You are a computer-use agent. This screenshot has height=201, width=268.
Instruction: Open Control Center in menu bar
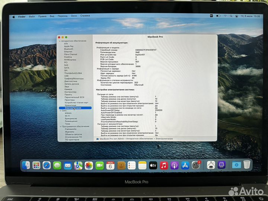click(237, 16)
